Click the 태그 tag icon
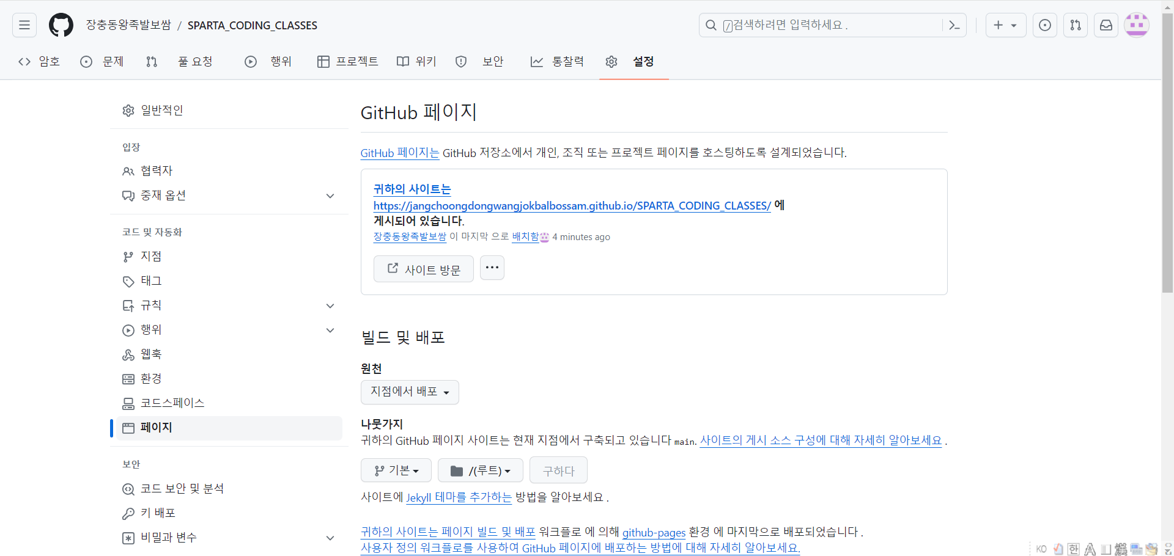The image size is (1174, 556). point(128,281)
